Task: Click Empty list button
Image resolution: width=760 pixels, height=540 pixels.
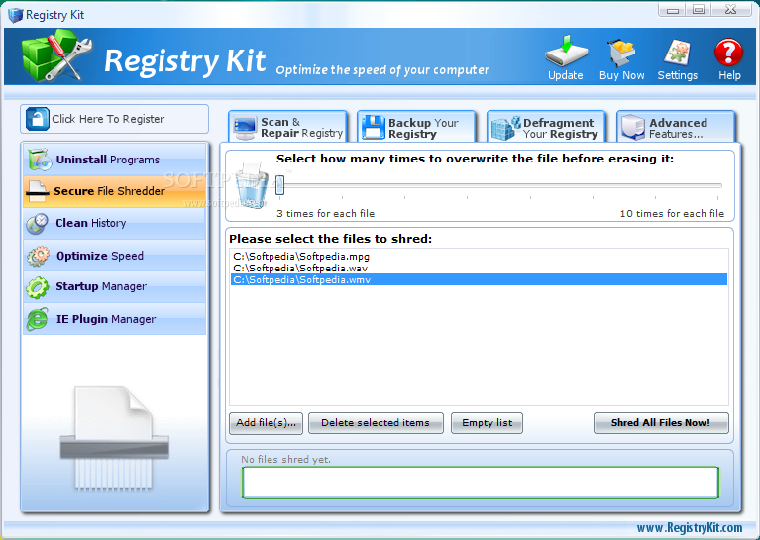Action: pyautogui.click(x=487, y=423)
